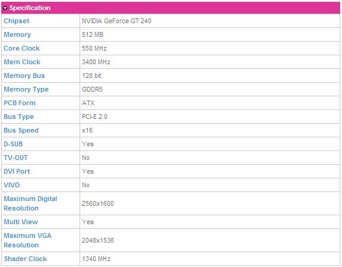This screenshot has height=267, width=342.
Task: Click the Mem Clock label
Action: coord(22,62)
